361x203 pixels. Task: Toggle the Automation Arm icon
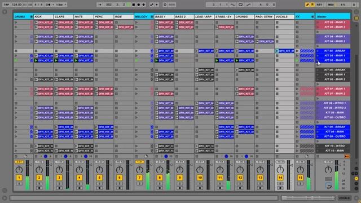point(152,5)
